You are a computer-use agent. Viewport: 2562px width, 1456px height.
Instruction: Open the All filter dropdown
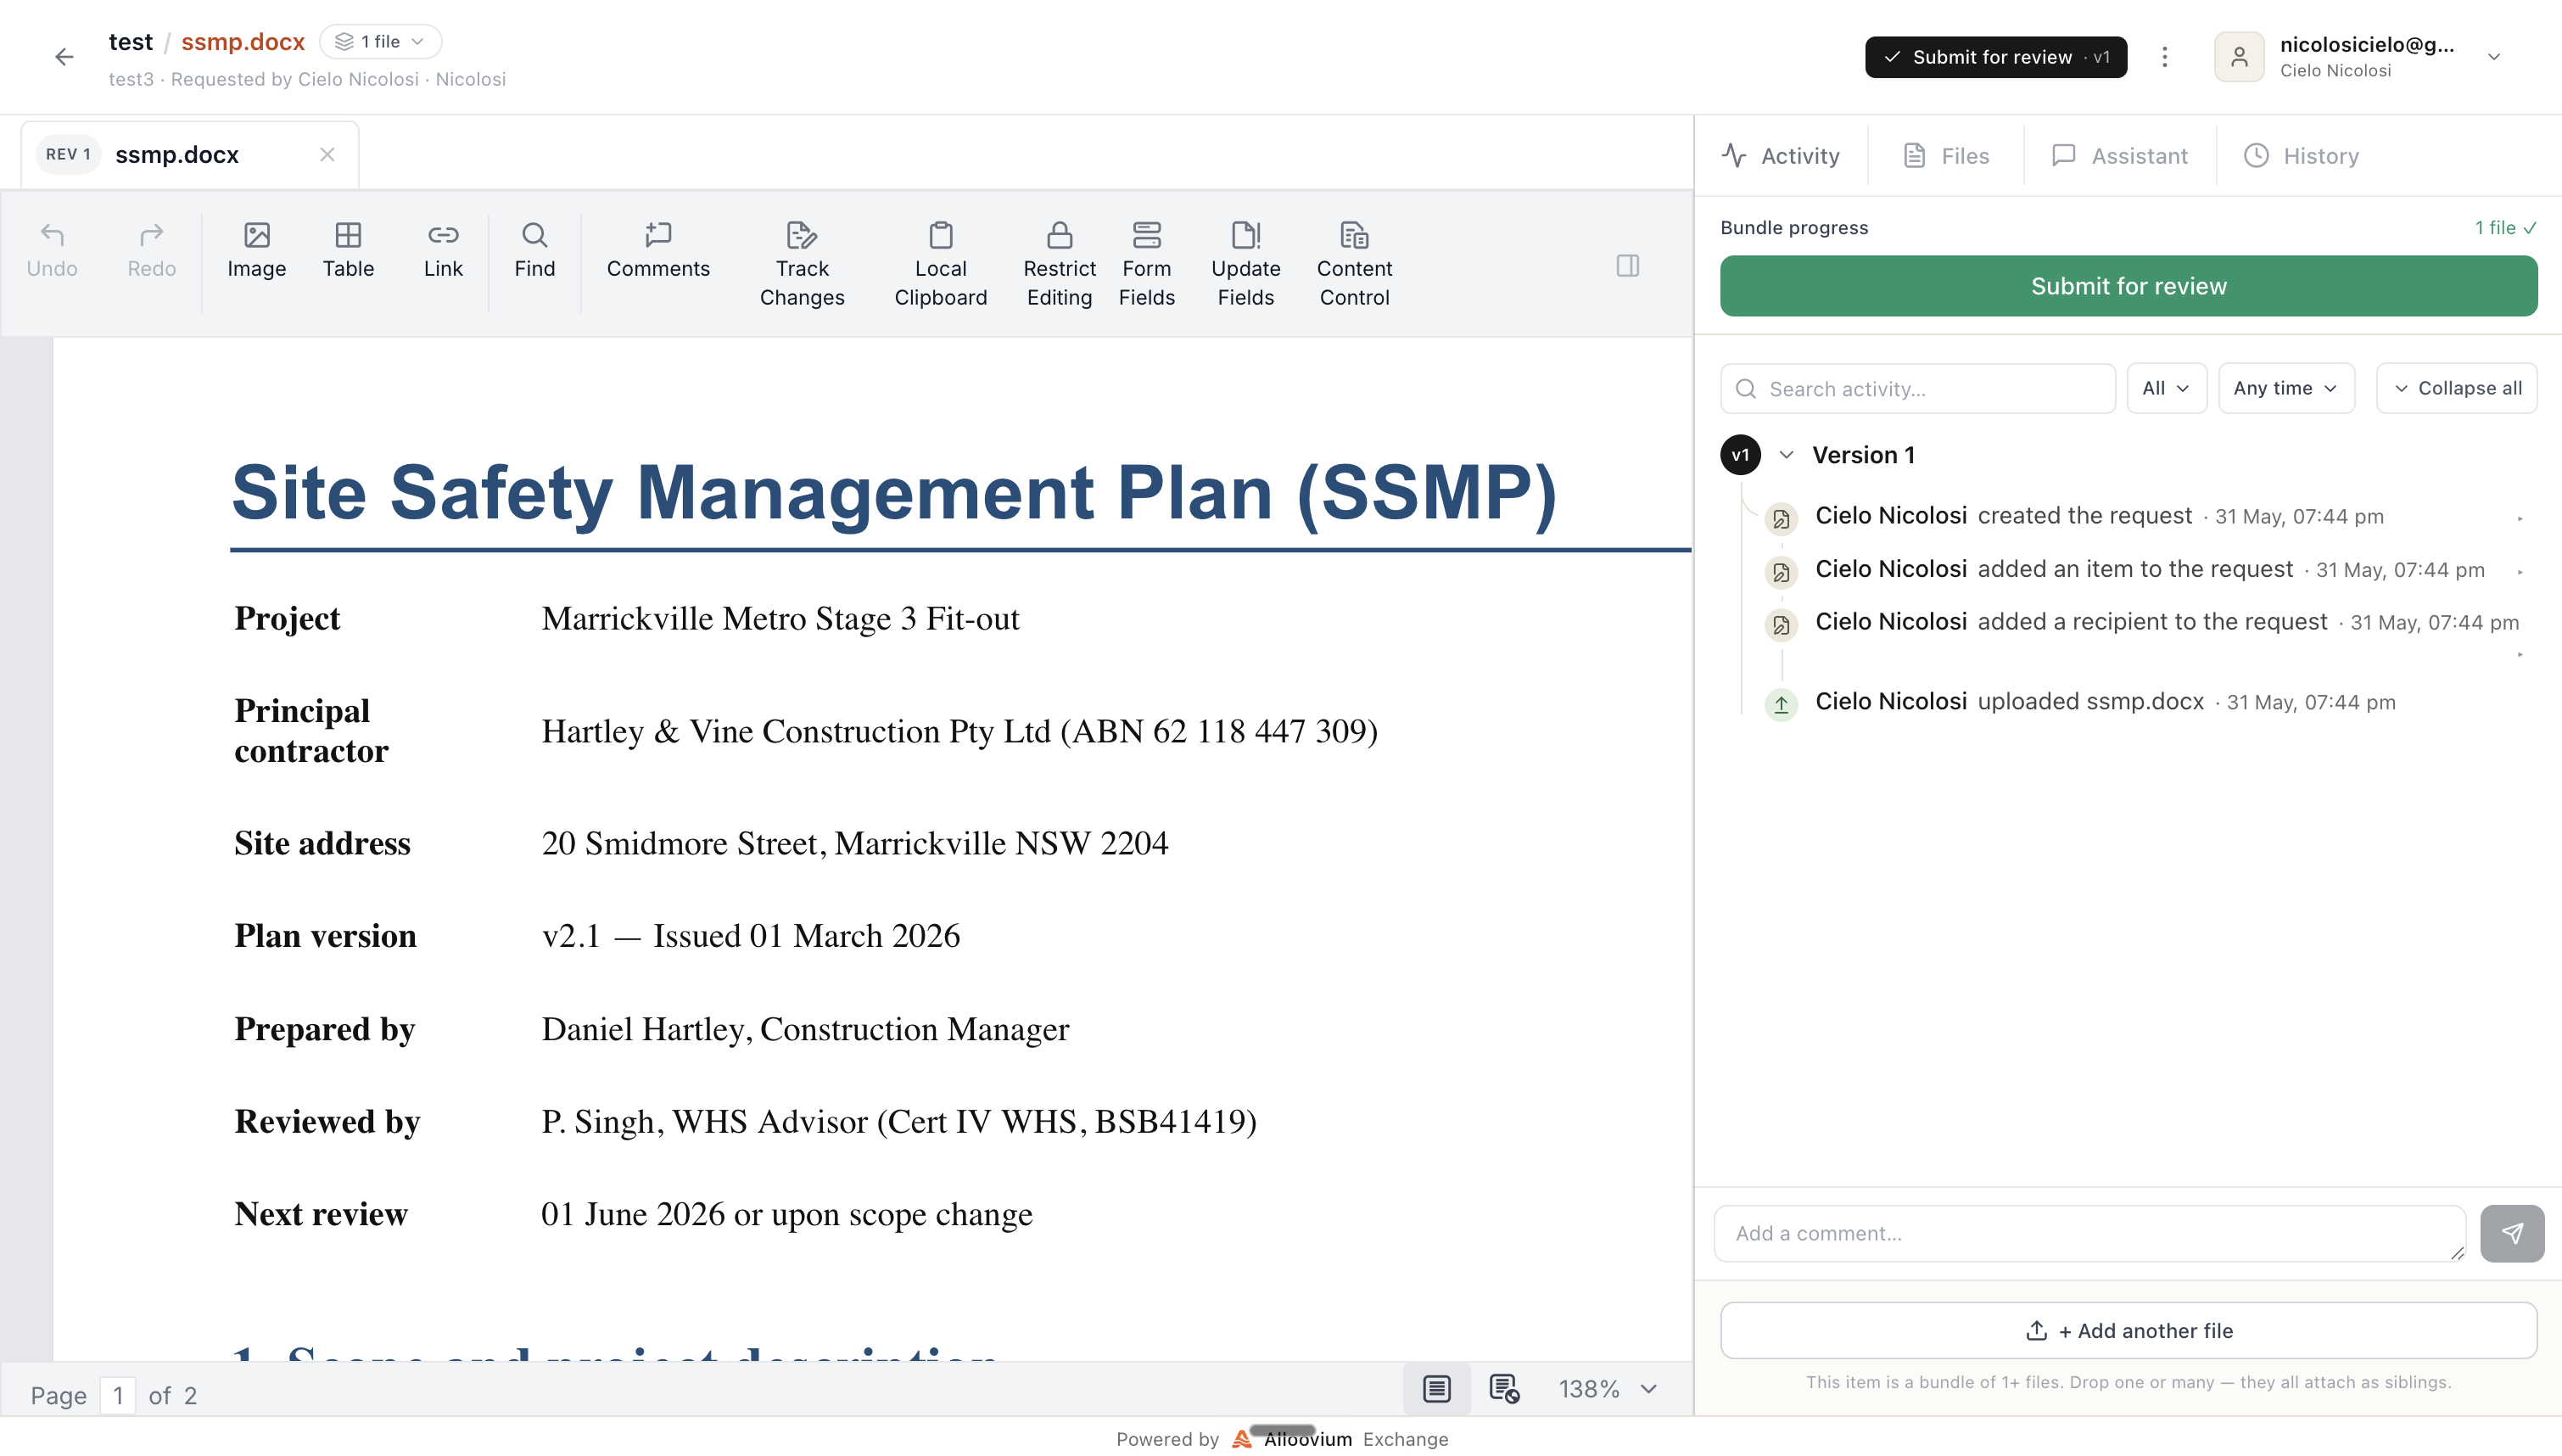(2166, 388)
